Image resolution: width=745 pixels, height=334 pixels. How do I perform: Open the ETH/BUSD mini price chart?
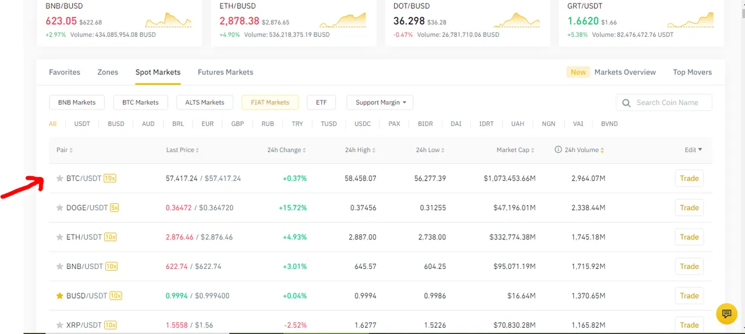pyautogui.click(x=343, y=20)
